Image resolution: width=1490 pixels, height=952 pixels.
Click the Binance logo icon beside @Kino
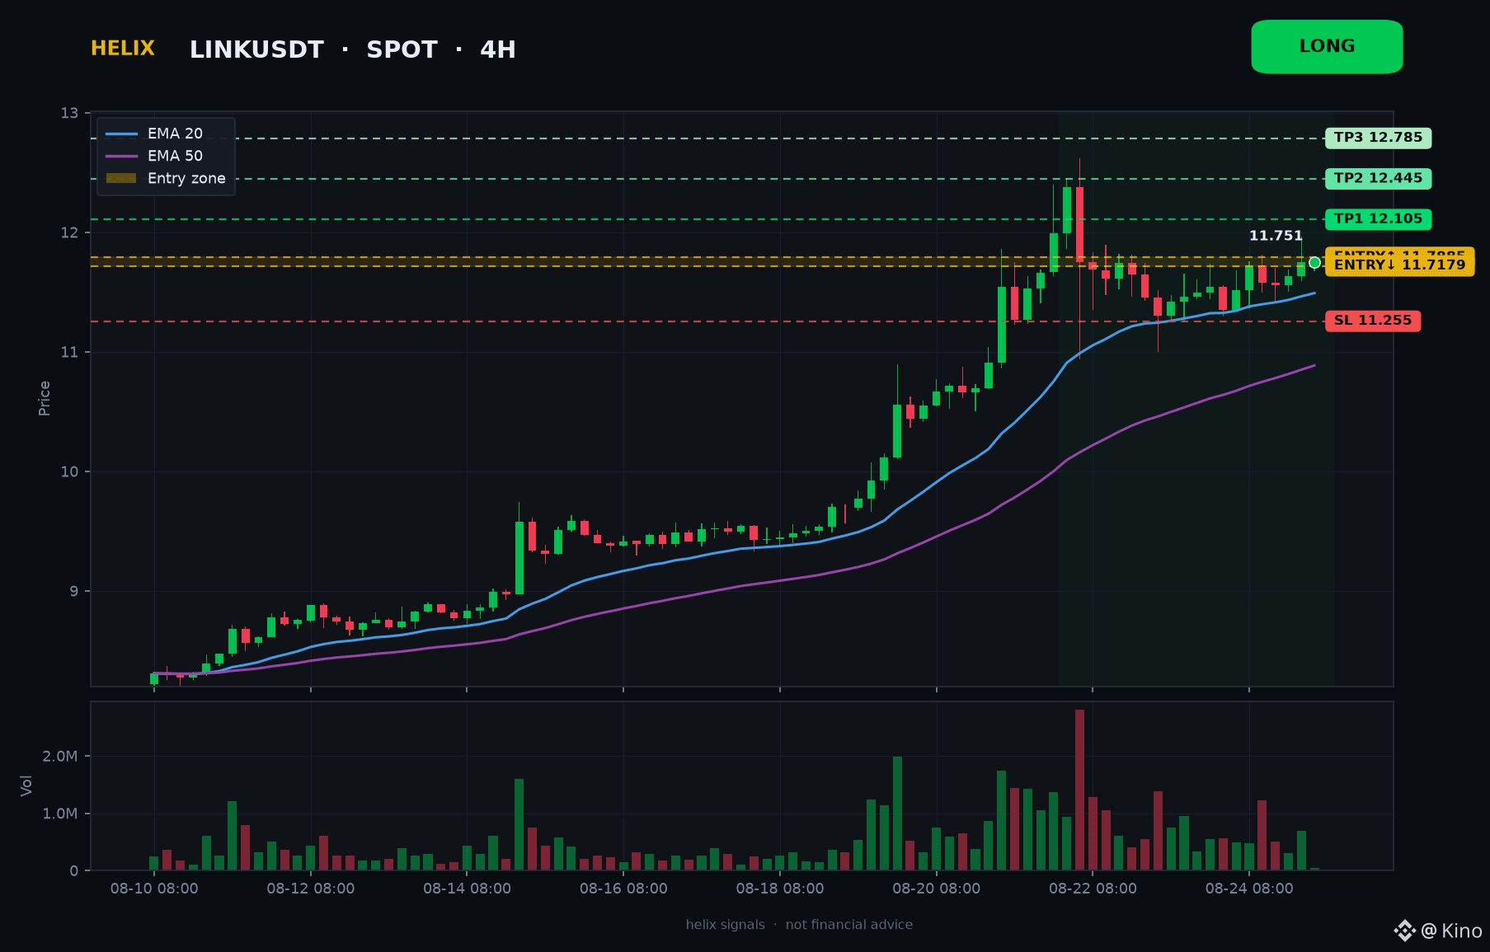pos(1404,931)
